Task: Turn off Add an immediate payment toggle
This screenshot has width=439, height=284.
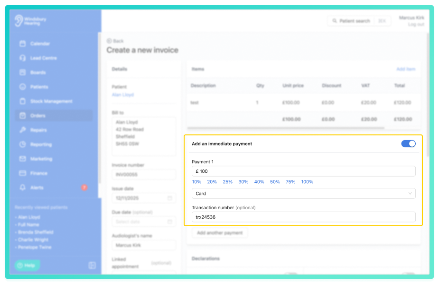Action: tap(408, 144)
